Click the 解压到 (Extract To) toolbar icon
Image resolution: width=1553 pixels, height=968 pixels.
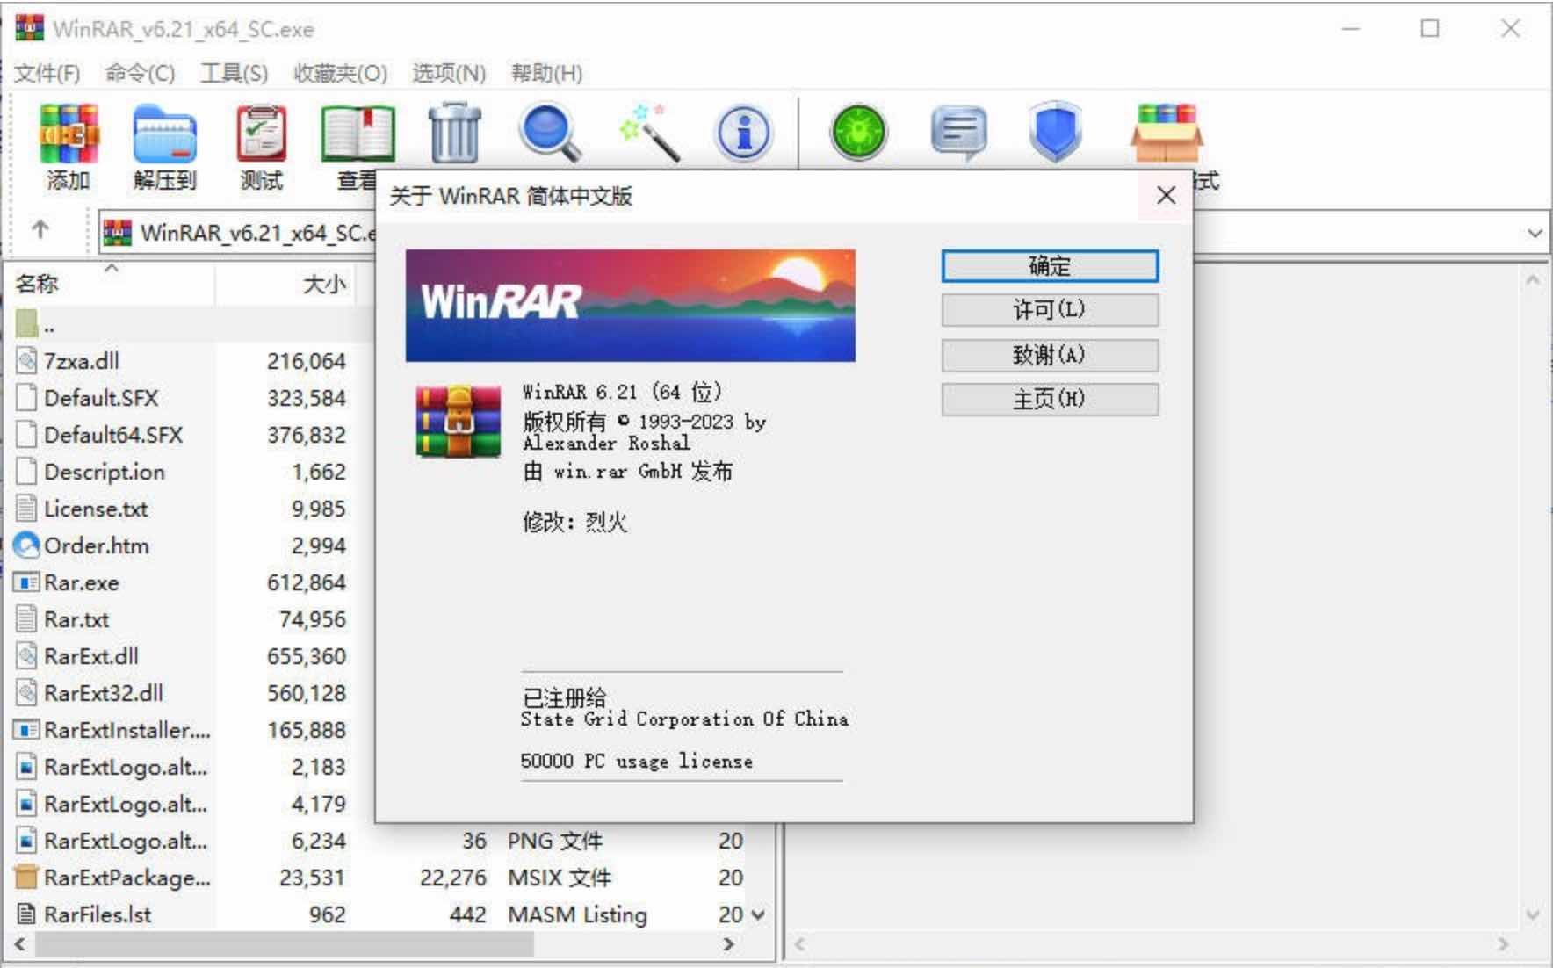pyautogui.click(x=164, y=134)
